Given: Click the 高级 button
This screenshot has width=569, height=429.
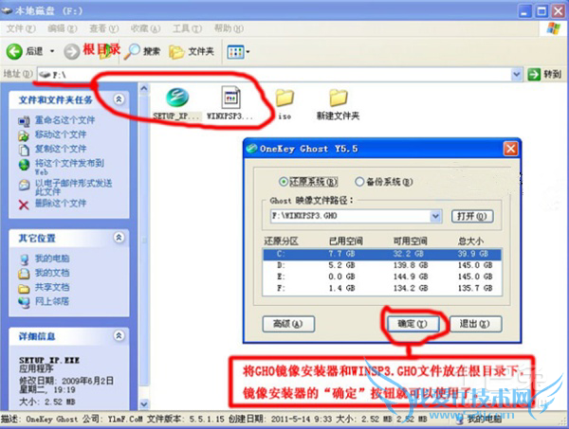Looking at the screenshot, I should pyautogui.click(x=288, y=324).
